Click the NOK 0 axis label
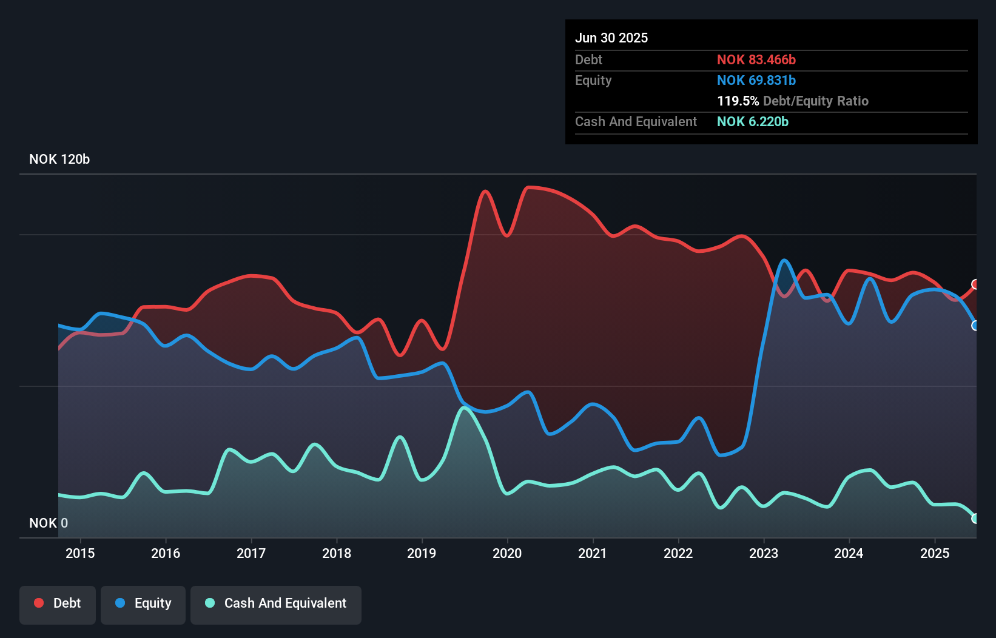996x638 pixels. [x=49, y=523]
